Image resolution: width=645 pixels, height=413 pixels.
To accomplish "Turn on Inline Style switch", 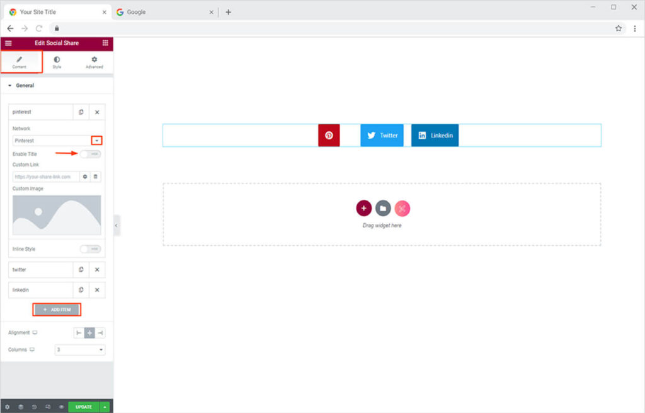I will point(90,249).
